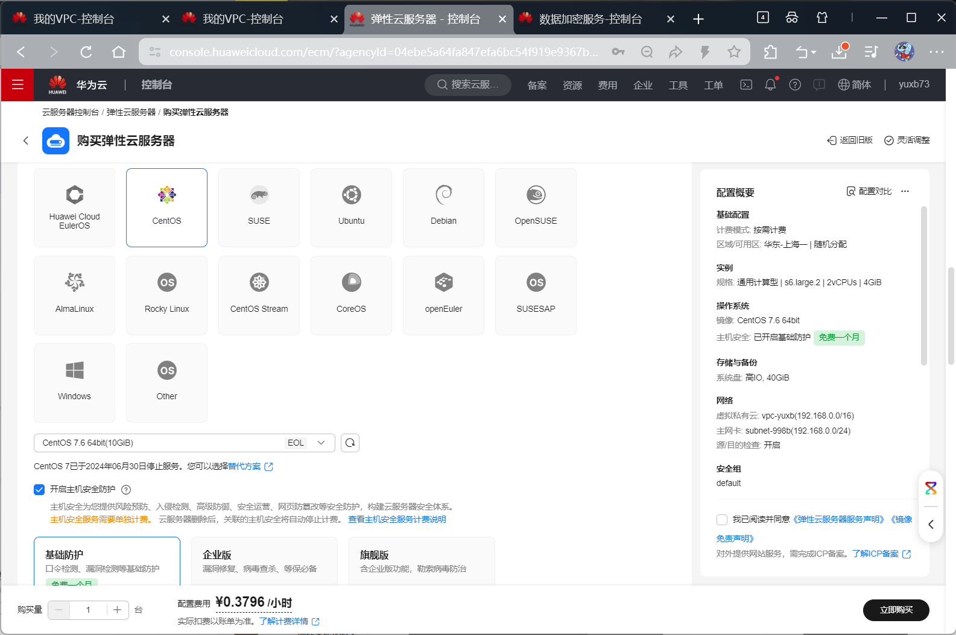Open the help question mark icon in header
The image size is (956, 635).
[795, 84]
